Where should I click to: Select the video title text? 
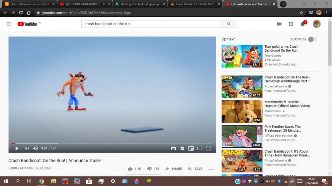pos(55,161)
